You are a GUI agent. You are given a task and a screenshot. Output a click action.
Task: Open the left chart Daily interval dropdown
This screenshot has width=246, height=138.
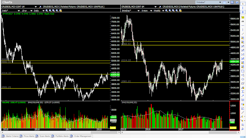click(x=43, y=11)
